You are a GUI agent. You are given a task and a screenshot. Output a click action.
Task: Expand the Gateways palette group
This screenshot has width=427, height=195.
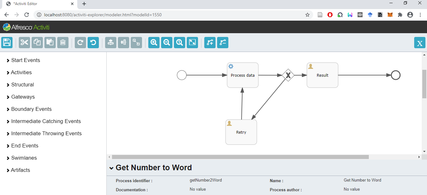[23, 97]
